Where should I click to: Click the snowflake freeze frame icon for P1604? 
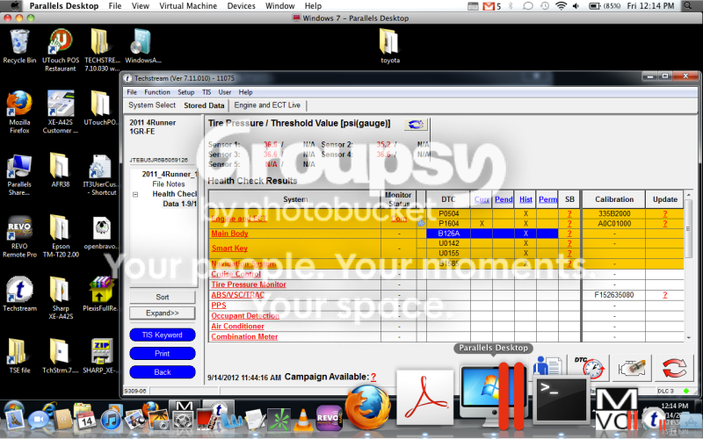coord(421,223)
